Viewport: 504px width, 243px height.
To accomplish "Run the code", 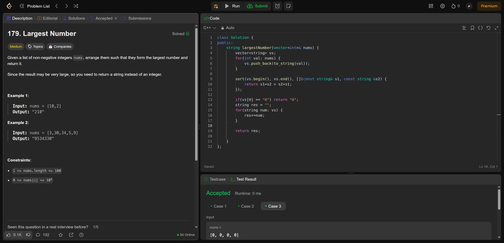I will 232,6.
